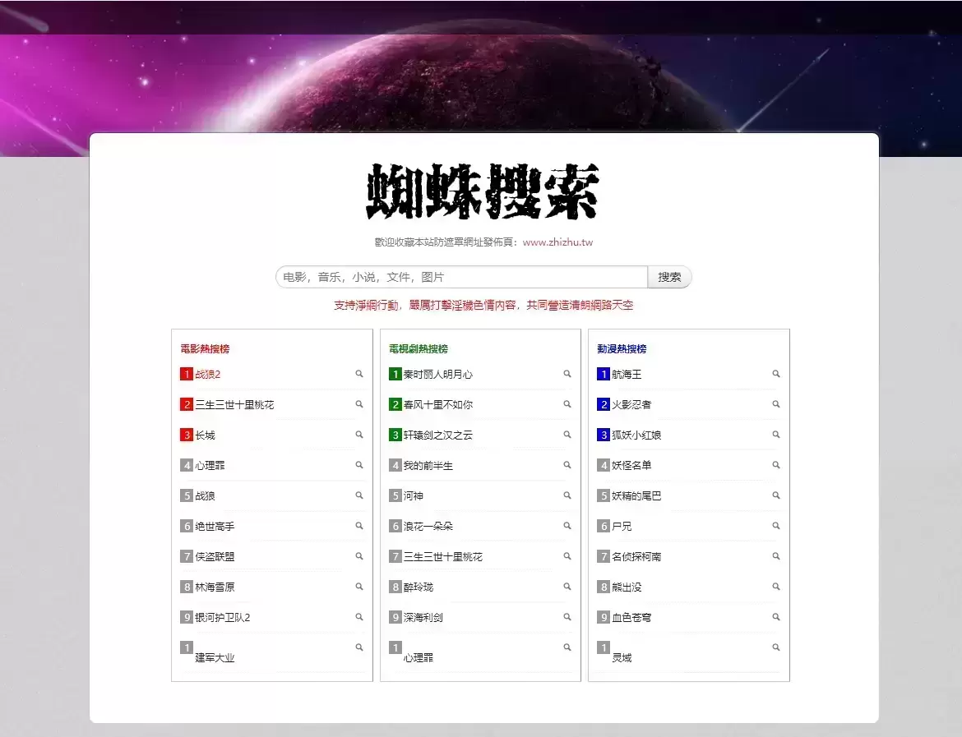This screenshot has height=737, width=962.
Task: Click the search icon beside 航海王
Action: [x=775, y=374]
